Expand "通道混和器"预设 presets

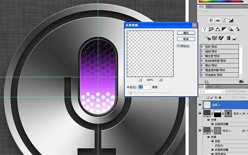(x=202, y=70)
